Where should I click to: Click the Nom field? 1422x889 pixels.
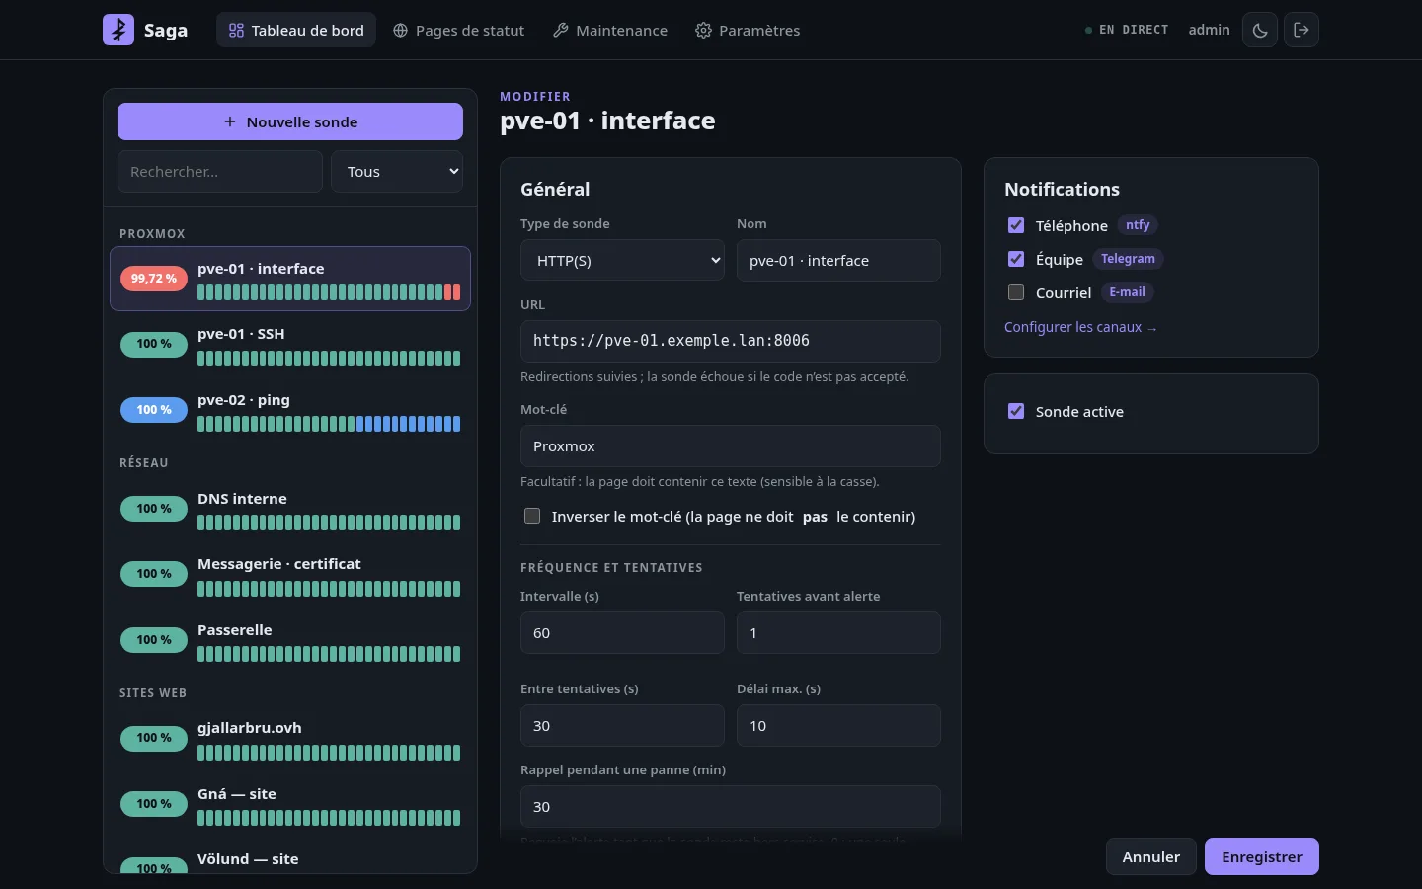838,261
